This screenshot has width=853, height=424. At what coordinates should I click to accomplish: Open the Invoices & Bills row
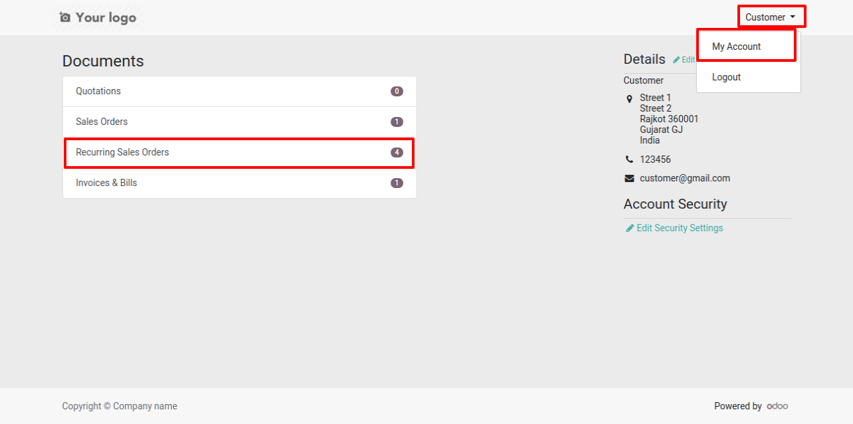point(240,183)
